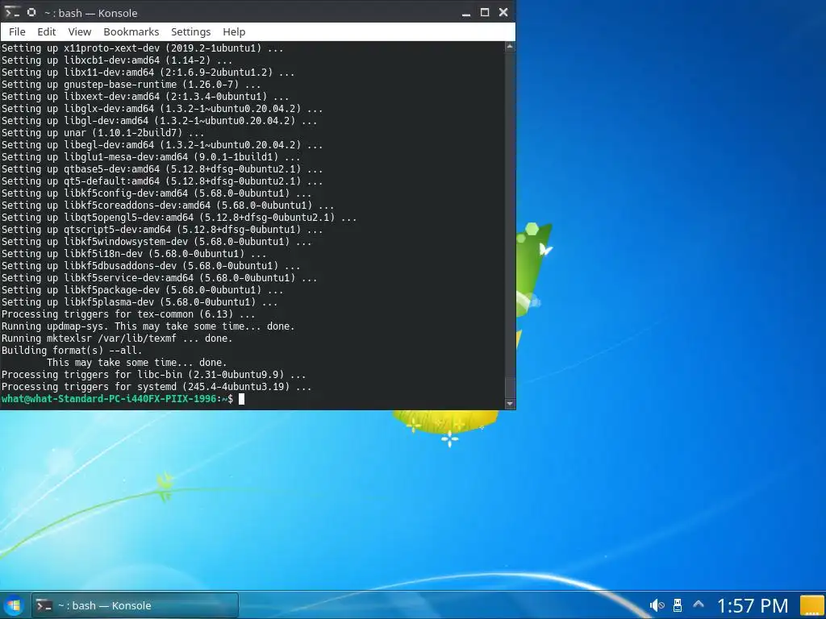Click the removable device tray icon
The image size is (826, 619).
(x=678, y=605)
